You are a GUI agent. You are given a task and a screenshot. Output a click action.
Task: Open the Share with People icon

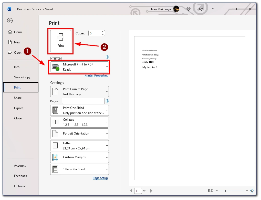pos(201,9)
